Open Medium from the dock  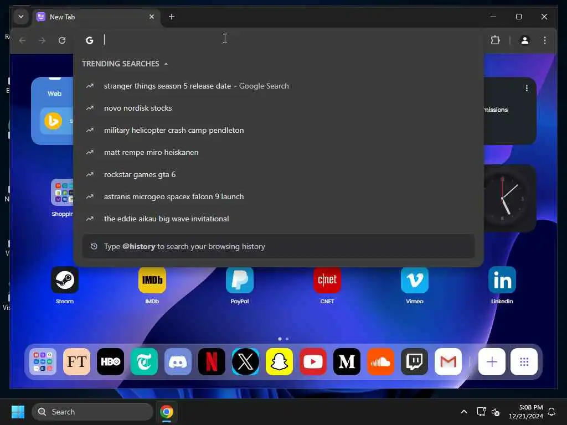(x=347, y=362)
